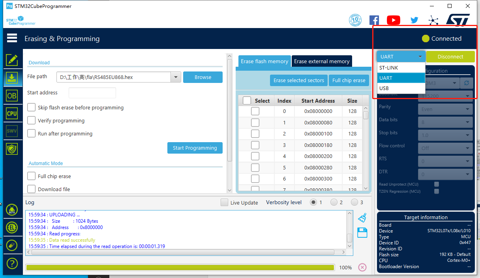This screenshot has height=278, width=480.
Task: Check the sector index 3 checkbox
Action: [255, 145]
